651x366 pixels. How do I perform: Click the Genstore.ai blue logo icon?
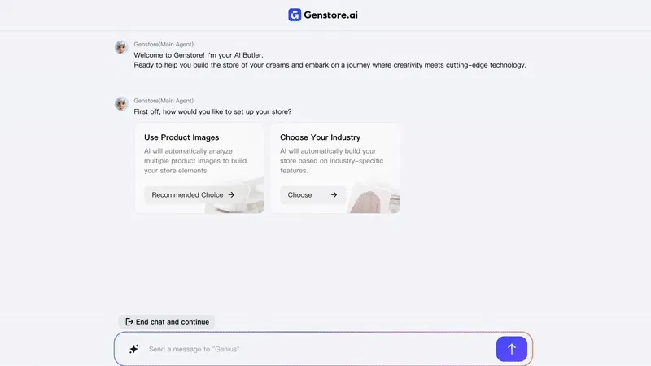295,15
